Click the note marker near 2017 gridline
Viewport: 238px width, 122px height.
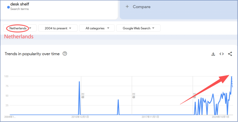[133, 96]
